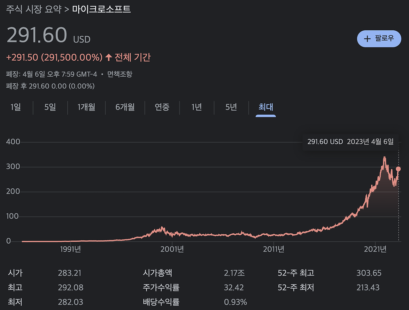Select the 5년 time range
The image size is (409, 310).
click(231, 108)
